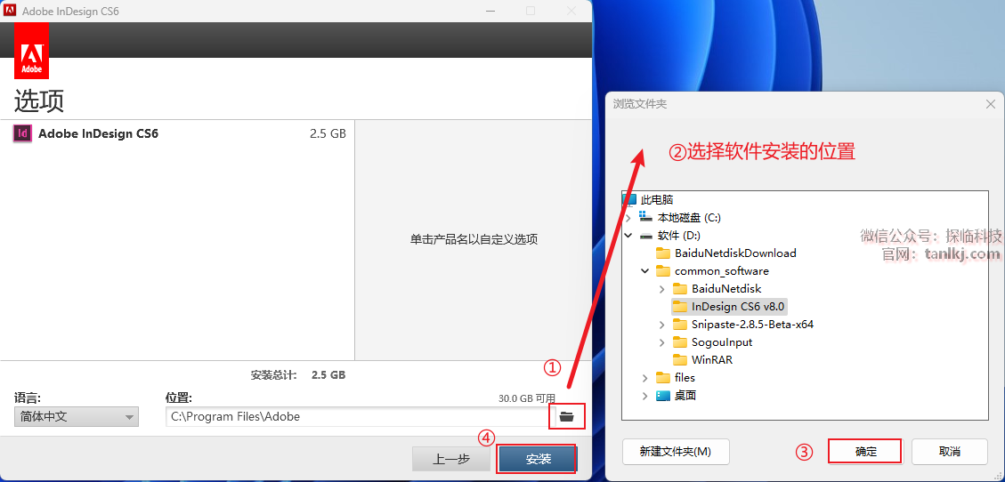Click the 本地磁盘 (C:) drive icon

click(x=646, y=218)
